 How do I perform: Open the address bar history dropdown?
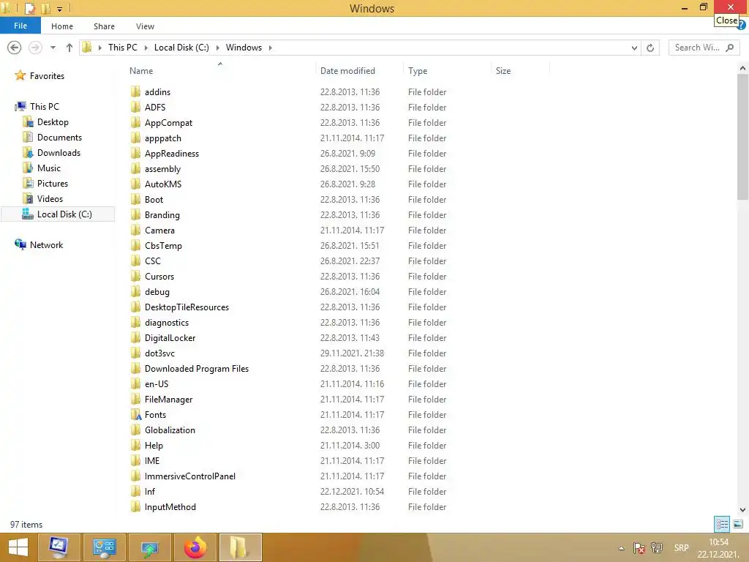pos(634,48)
